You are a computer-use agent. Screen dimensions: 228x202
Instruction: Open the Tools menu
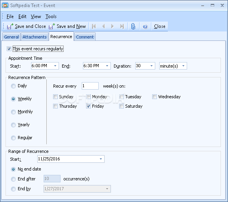[51, 17]
